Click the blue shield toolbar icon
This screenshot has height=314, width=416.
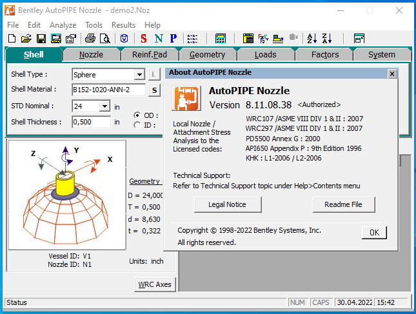coord(124,39)
